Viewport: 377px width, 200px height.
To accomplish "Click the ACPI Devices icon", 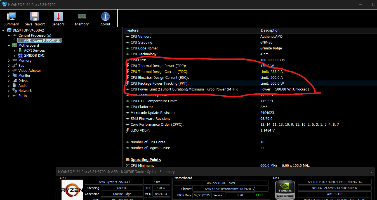I will [20, 50].
